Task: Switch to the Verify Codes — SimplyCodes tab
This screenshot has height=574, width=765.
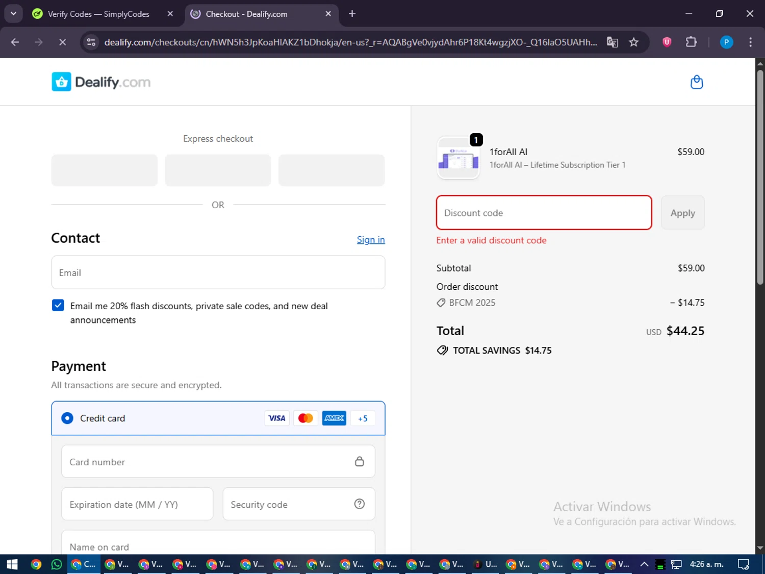Action: [x=98, y=14]
